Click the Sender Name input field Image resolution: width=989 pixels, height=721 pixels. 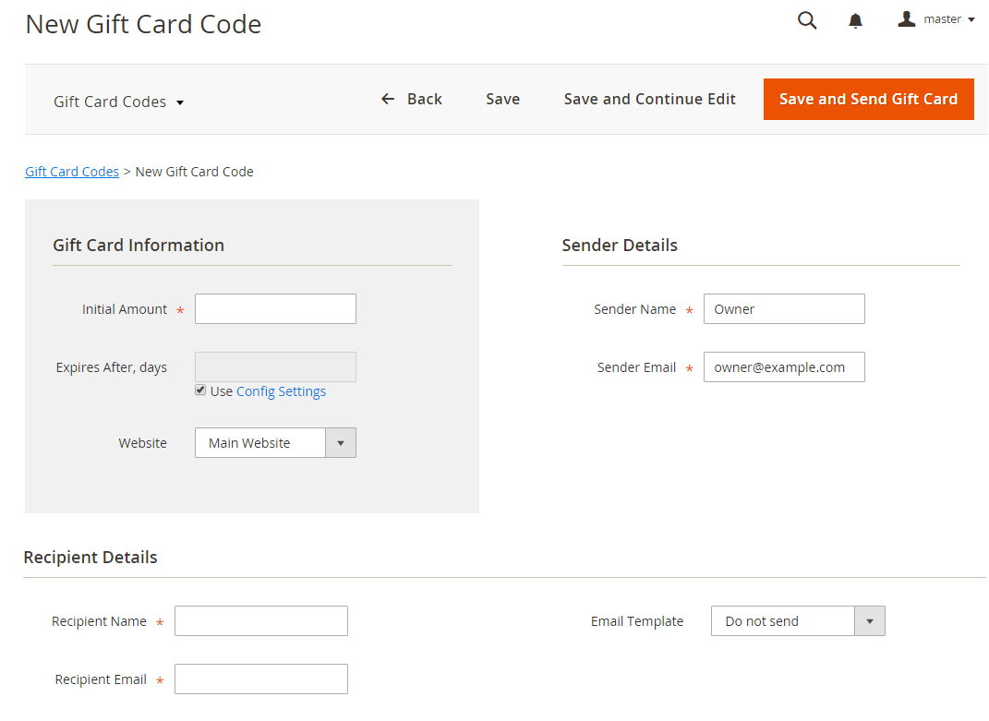(784, 309)
